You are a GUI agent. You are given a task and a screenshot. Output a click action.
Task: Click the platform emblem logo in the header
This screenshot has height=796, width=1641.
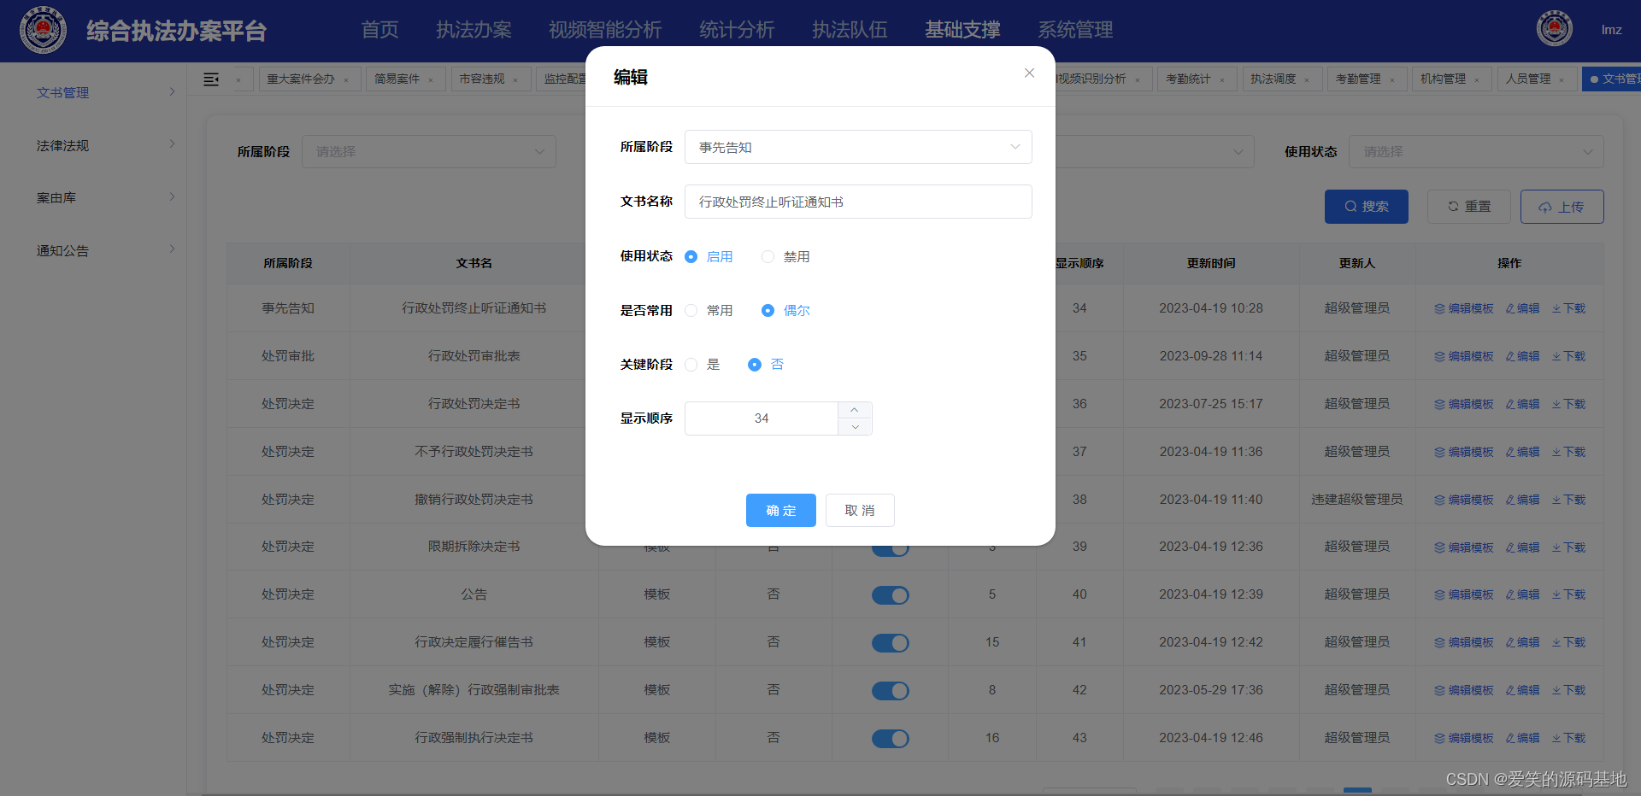(43, 30)
